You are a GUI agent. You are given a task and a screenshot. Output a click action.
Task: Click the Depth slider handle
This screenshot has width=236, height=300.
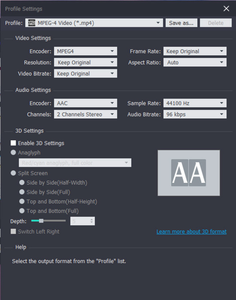41,221
